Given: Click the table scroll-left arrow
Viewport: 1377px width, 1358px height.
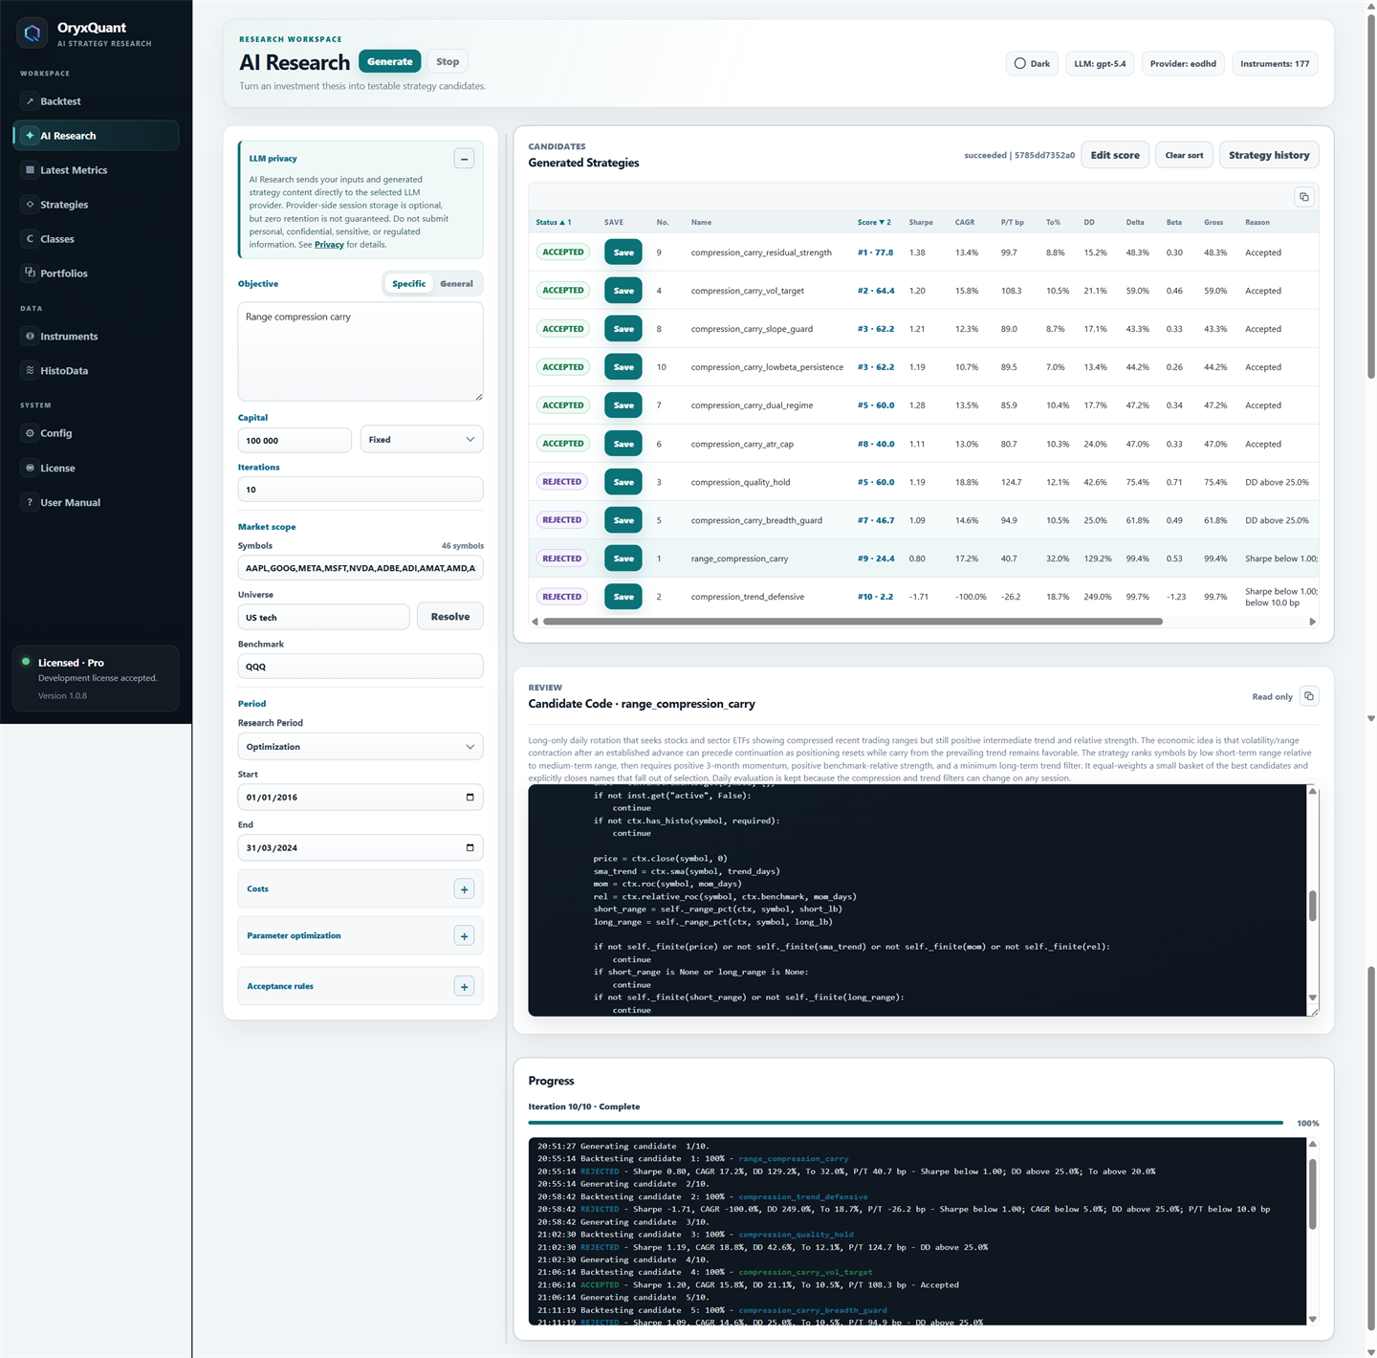Looking at the screenshot, I should pos(535,622).
